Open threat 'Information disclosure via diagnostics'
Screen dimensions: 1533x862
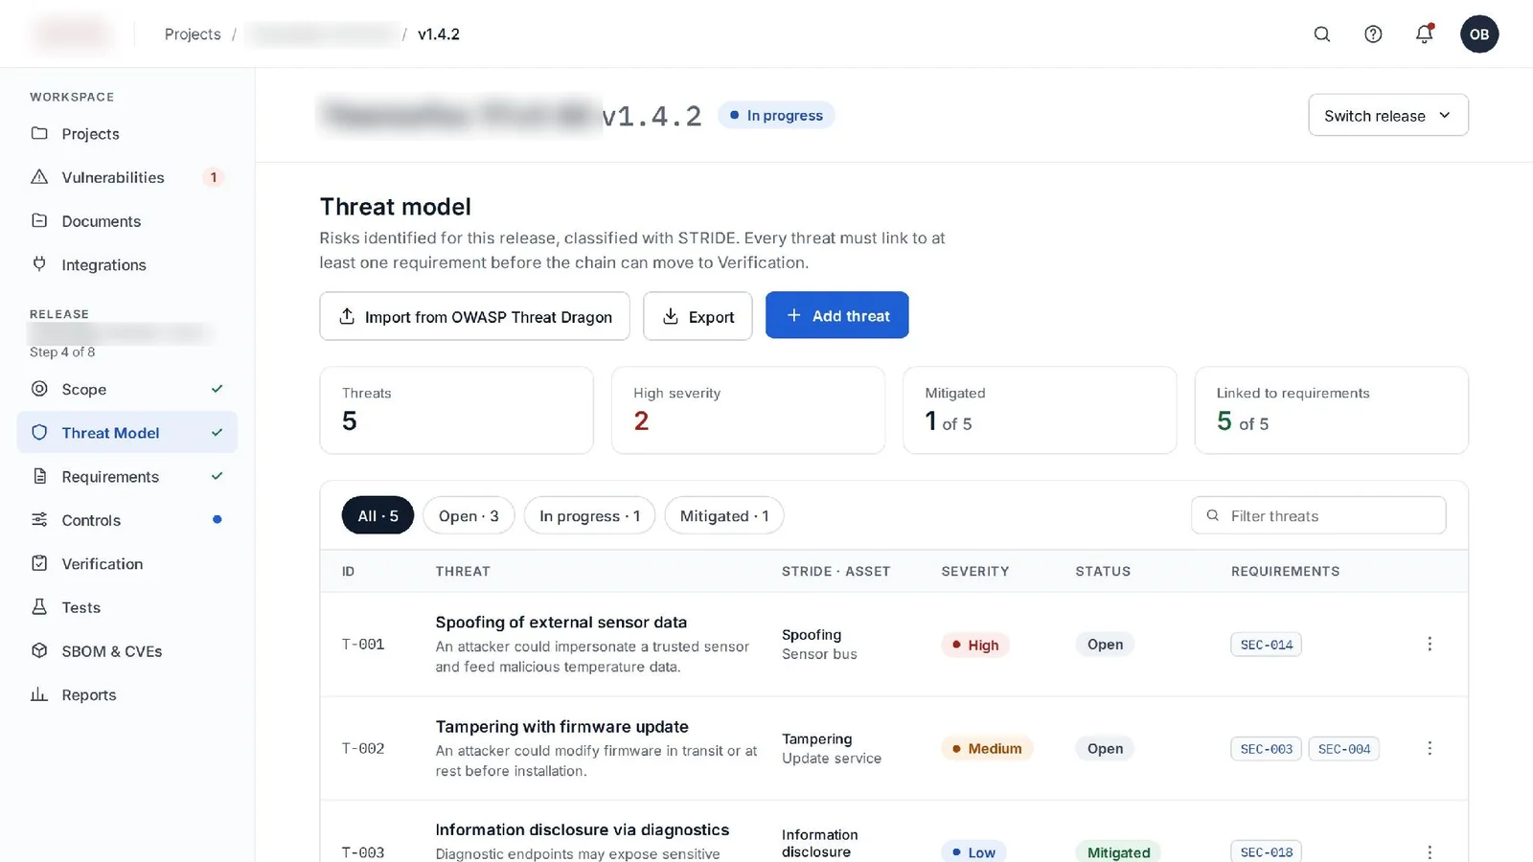click(582, 829)
